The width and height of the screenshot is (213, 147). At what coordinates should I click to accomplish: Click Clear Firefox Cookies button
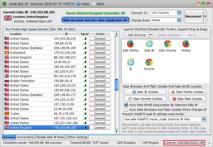point(187,92)
